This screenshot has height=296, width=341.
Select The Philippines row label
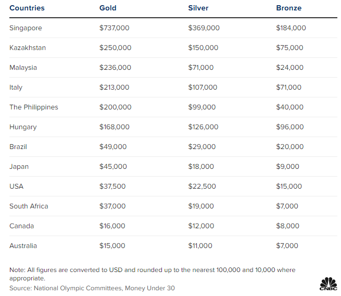click(x=34, y=107)
